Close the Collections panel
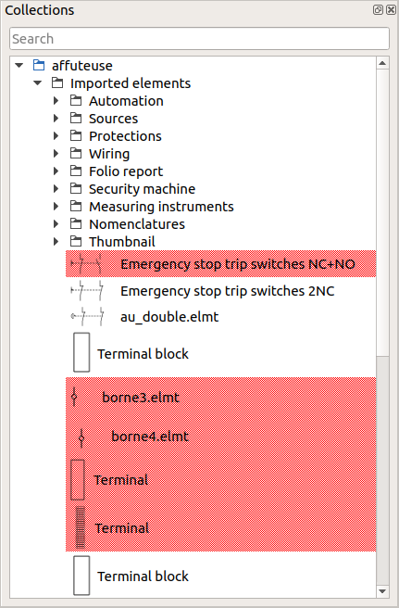The width and height of the screenshot is (399, 608). 391,9
